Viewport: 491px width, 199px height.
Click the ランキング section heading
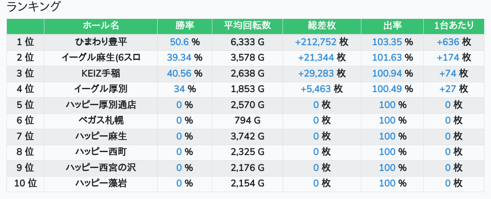coord(34,7)
